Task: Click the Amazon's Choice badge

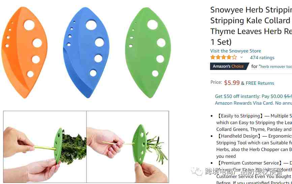Action: pyautogui.click(x=229, y=66)
